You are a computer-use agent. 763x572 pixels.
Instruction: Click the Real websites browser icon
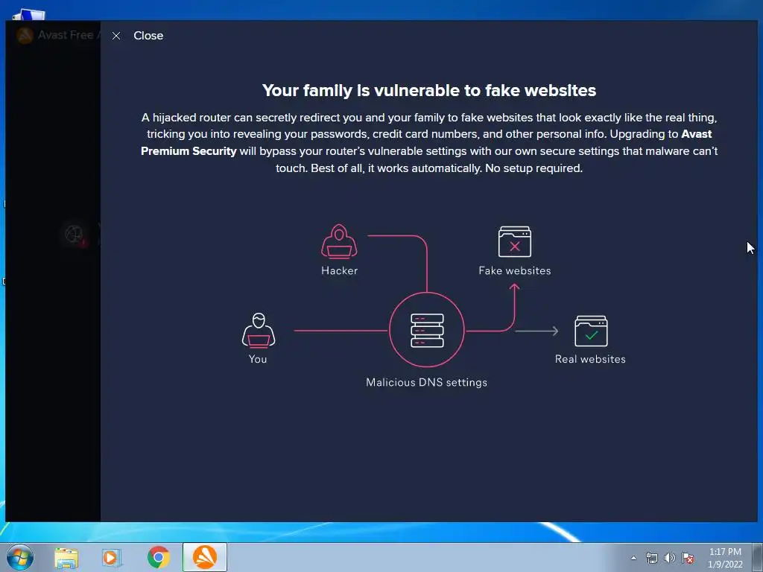pyautogui.click(x=591, y=331)
